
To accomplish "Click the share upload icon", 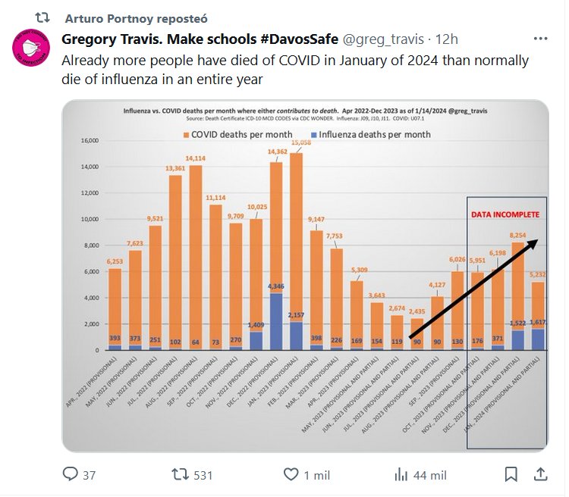I will tap(540, 474).
